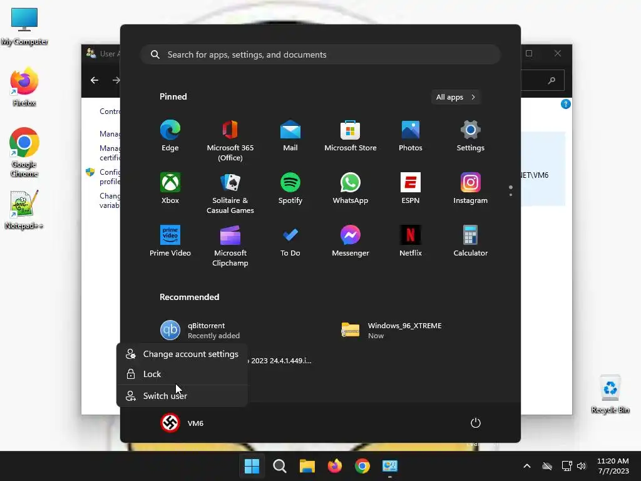The image size is (641, 481).
Task: Click the cloud status icon in system tray
Action: (547, 466)
